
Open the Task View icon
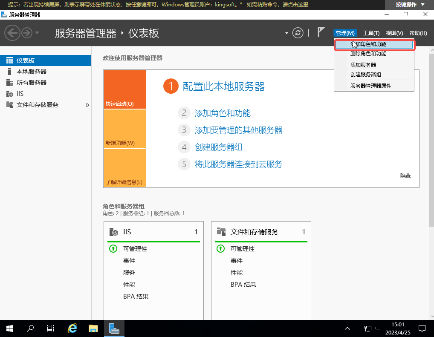51,328
